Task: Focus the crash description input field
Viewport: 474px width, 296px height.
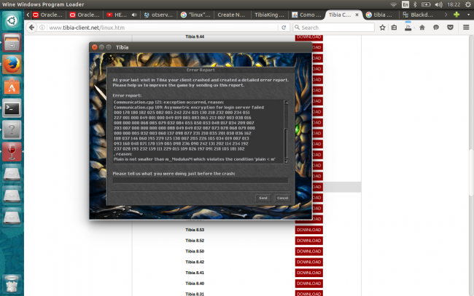Action: point(201,180)
